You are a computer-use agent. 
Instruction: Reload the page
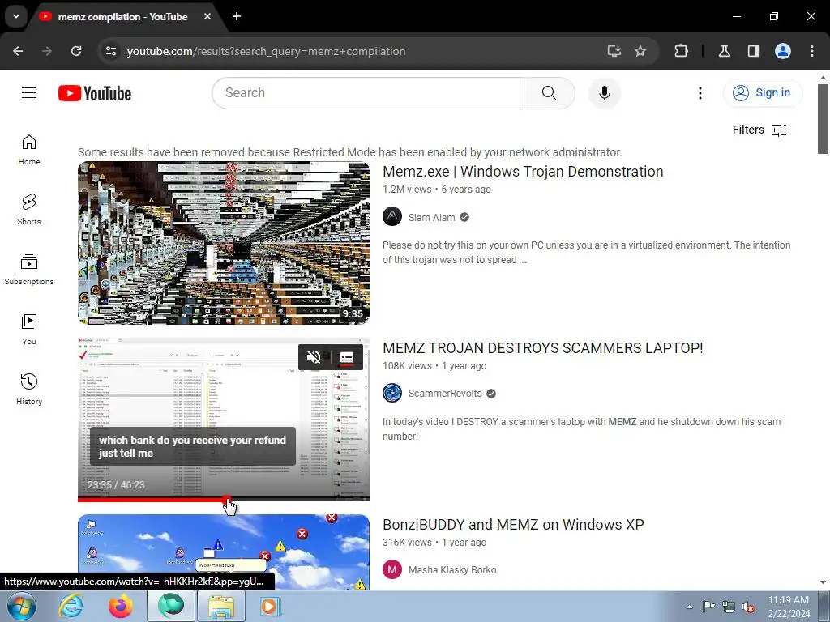[76, 51]
